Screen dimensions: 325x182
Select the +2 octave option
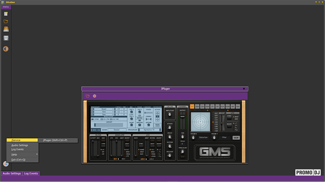tap(157, 113)
